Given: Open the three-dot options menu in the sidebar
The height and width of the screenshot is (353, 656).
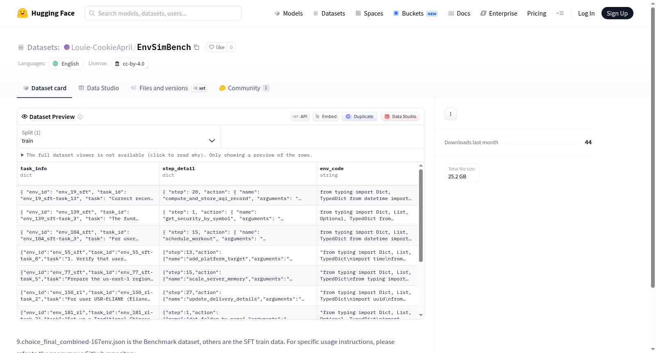Looking at the screenshot, I should click(451, 114).
